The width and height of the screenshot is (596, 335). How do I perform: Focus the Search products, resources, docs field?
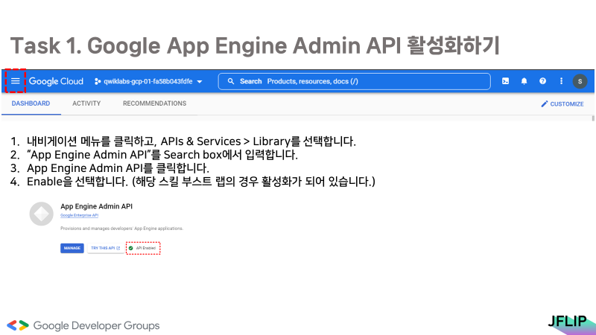point(355,81)
